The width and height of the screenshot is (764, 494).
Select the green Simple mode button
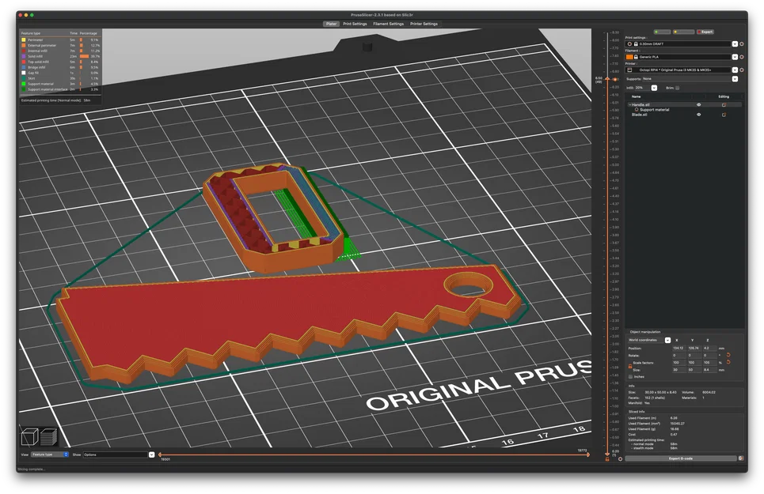(x=662, y=32)
